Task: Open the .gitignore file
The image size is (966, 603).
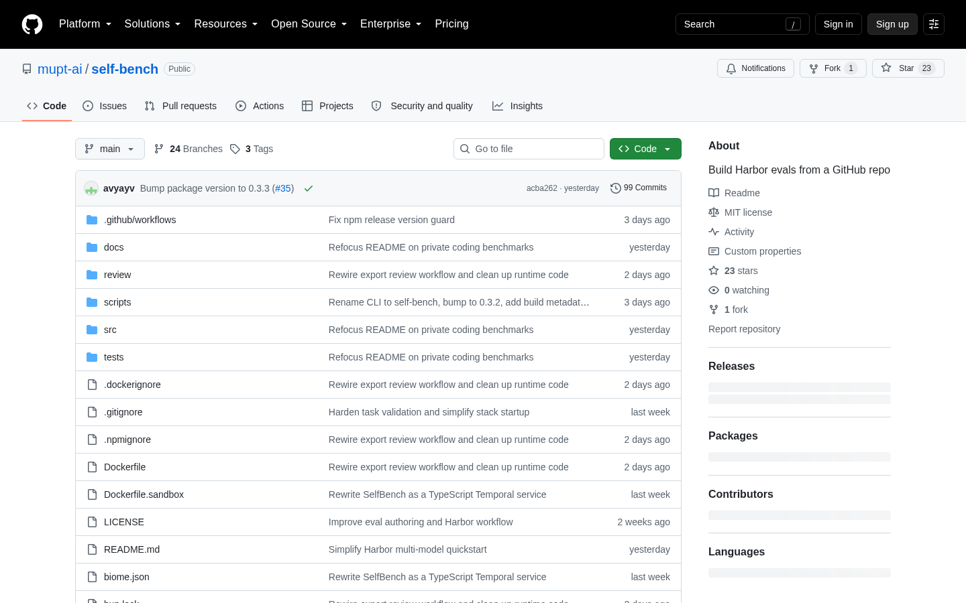Action: tap(123, 412)
